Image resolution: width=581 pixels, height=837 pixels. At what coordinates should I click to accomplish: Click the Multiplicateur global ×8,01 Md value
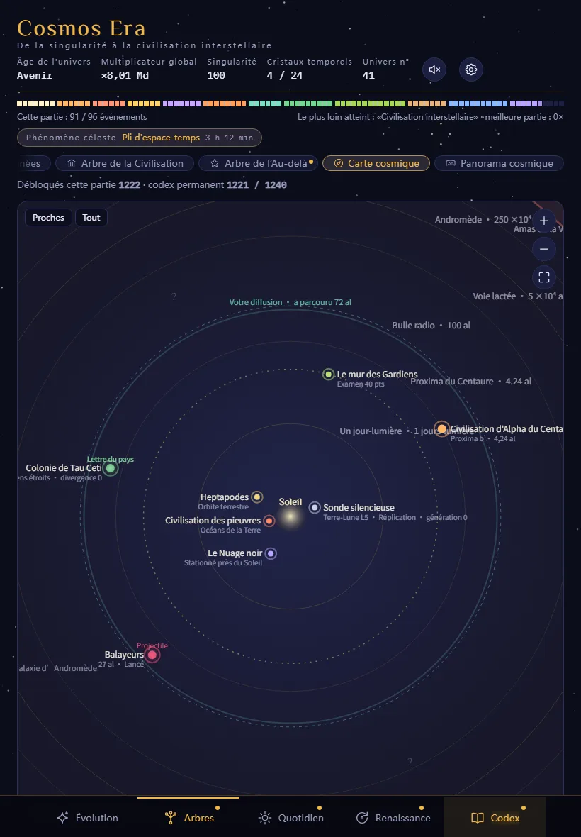pyautogui.click(x=125, y=76)
